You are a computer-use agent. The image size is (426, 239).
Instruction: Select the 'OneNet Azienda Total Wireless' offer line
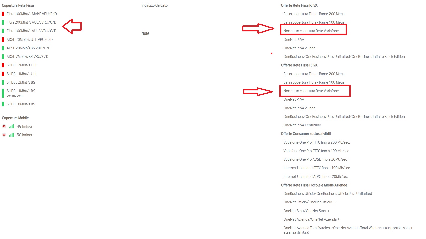coord(348,230)
